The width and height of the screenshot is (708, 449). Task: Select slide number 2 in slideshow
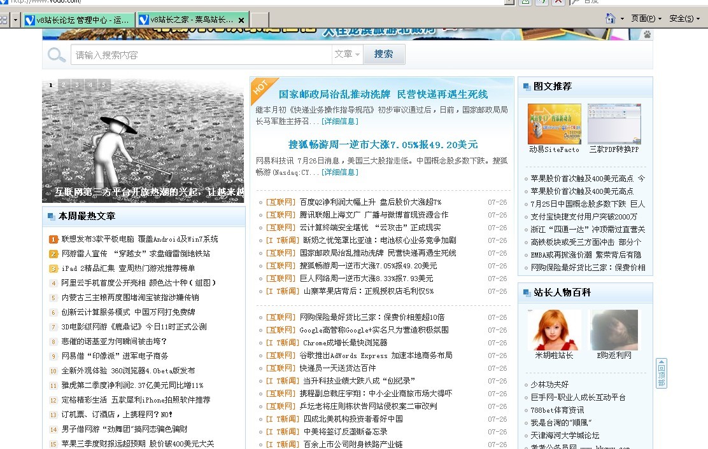(64, 85)
